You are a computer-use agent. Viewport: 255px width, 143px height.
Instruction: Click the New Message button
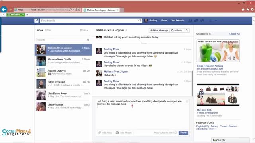(x=159, y=30)
